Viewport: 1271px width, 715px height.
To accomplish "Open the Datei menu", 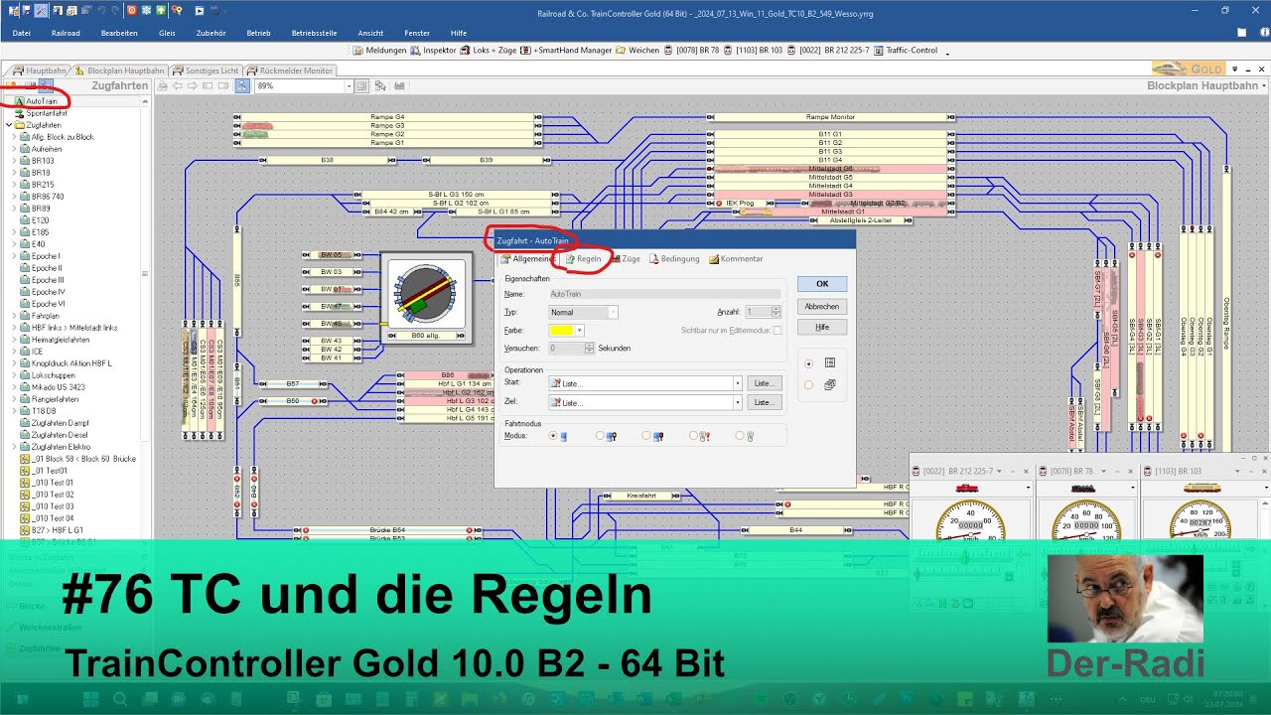I will pyautogui.click(x=21, y=33).
